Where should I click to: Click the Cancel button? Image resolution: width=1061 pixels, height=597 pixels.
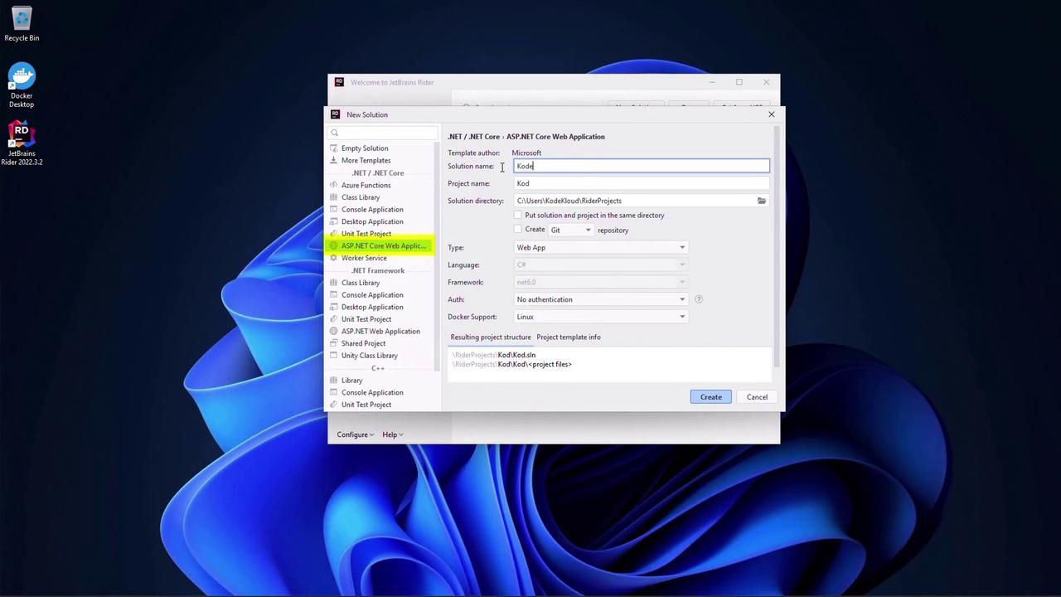tap(757, 397)
